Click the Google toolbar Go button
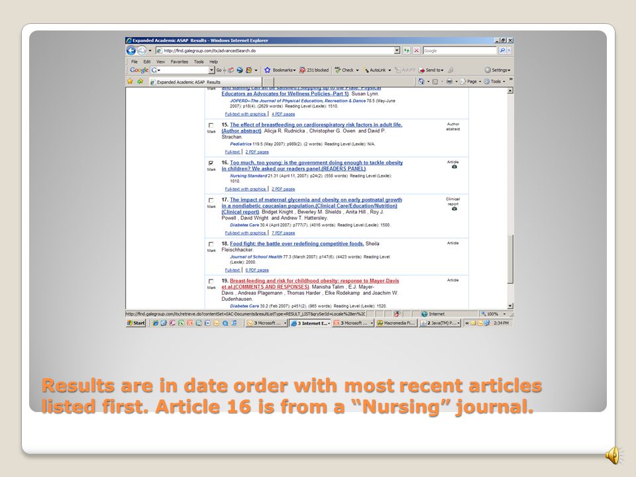 click(219, 70)
